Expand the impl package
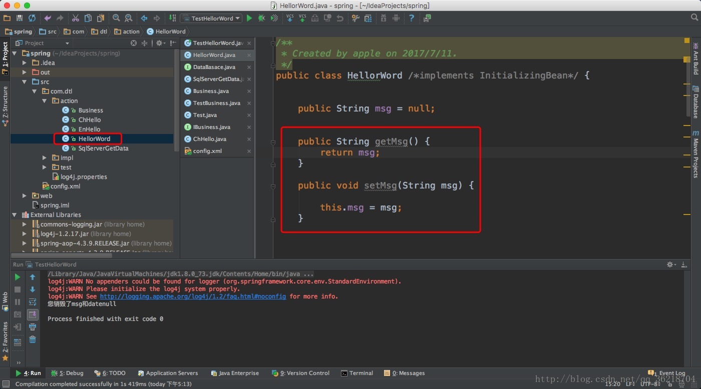 pyautogui.click(x=44, y=157)
